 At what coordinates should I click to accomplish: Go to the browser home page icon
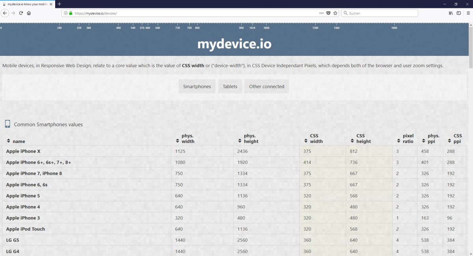[x=29, y=13]
